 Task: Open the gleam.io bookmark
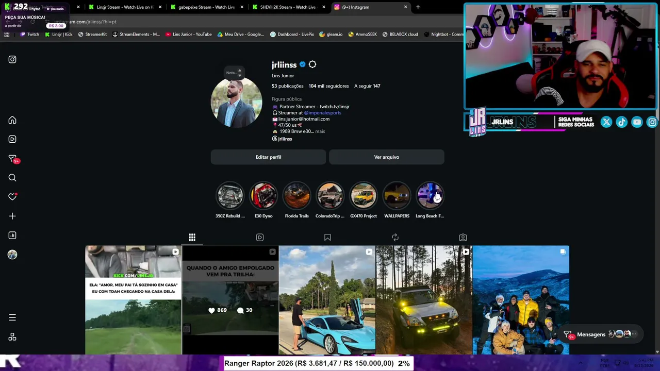[x=331, y=35]
